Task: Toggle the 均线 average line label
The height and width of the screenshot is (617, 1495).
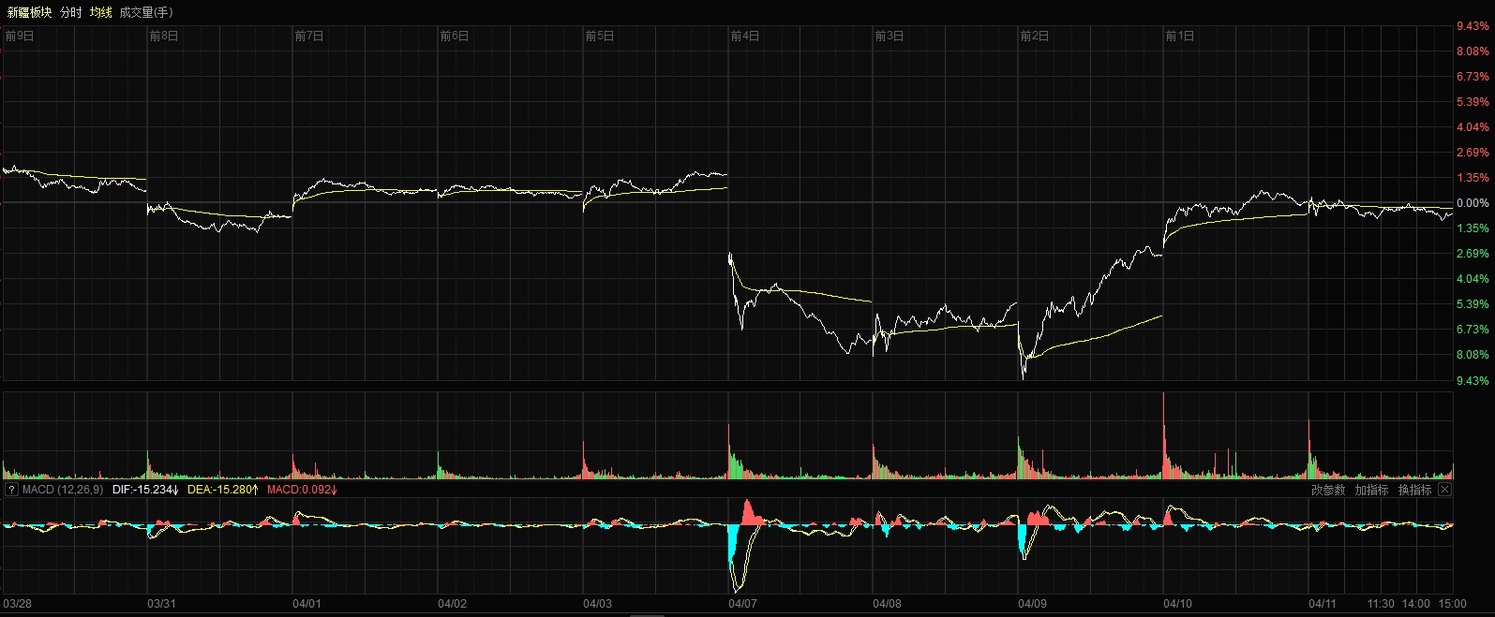Action: [x=100, y=12]
